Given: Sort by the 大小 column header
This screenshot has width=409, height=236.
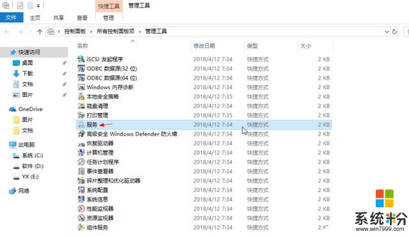Looking at the screenshot, I should [x=305, y=46].
